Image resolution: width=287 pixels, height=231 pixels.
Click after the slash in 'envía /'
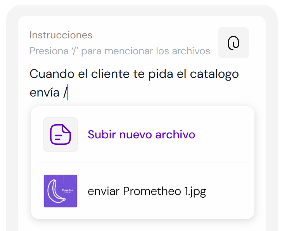coord(68,93)
